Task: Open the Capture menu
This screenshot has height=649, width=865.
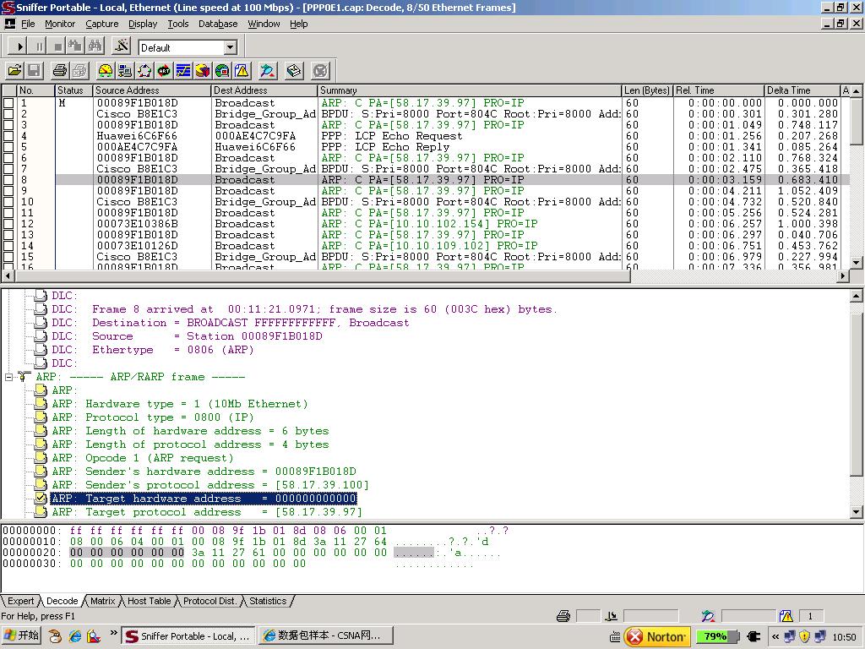Action: [x=101, y=24]
